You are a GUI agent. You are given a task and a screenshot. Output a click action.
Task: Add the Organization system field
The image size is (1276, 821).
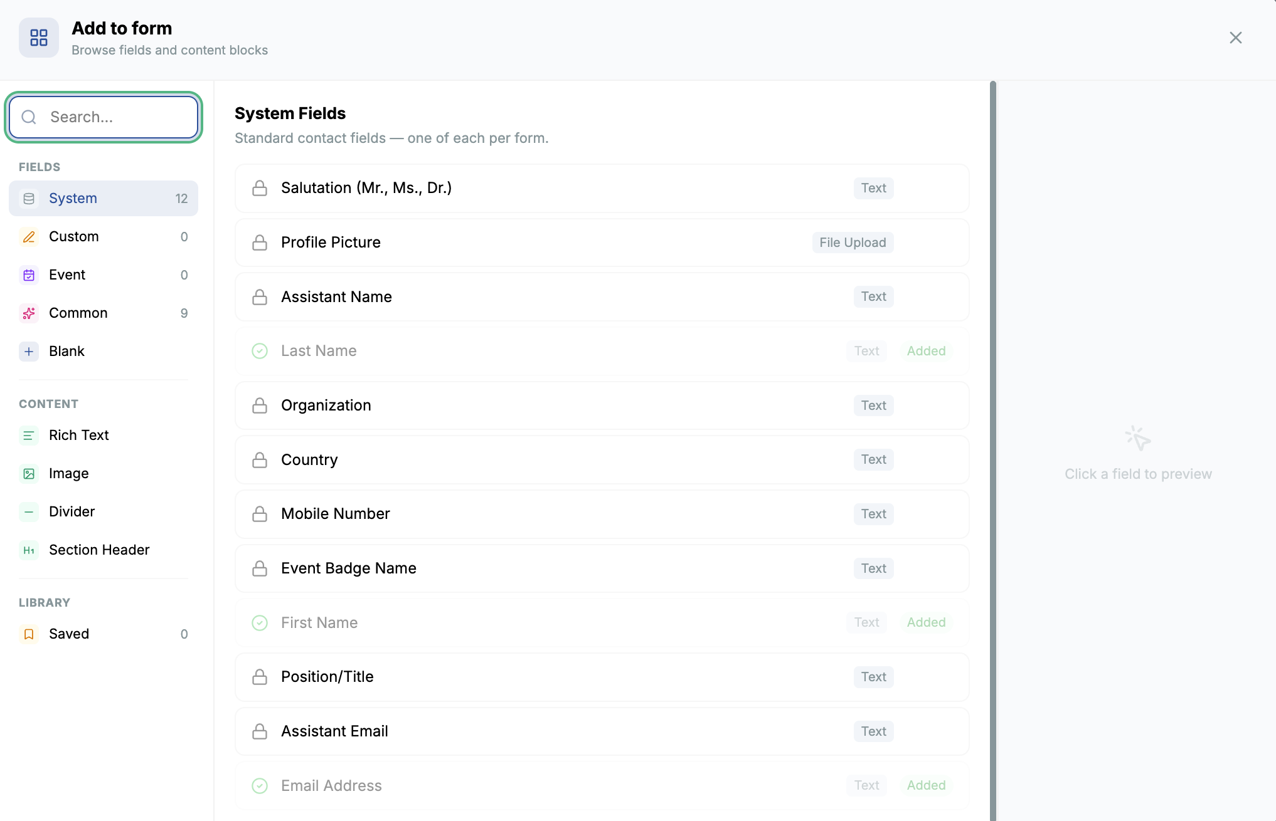pos(602,405)
